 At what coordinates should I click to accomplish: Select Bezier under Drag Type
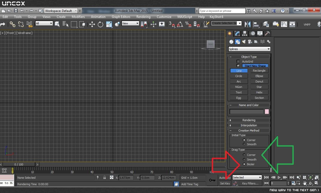[244, 164]
